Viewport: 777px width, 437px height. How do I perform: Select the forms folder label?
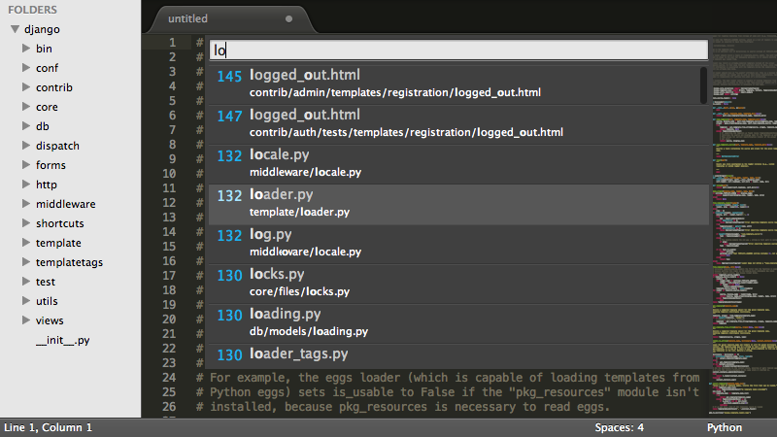pyautogui.click(x=51, y=165)
